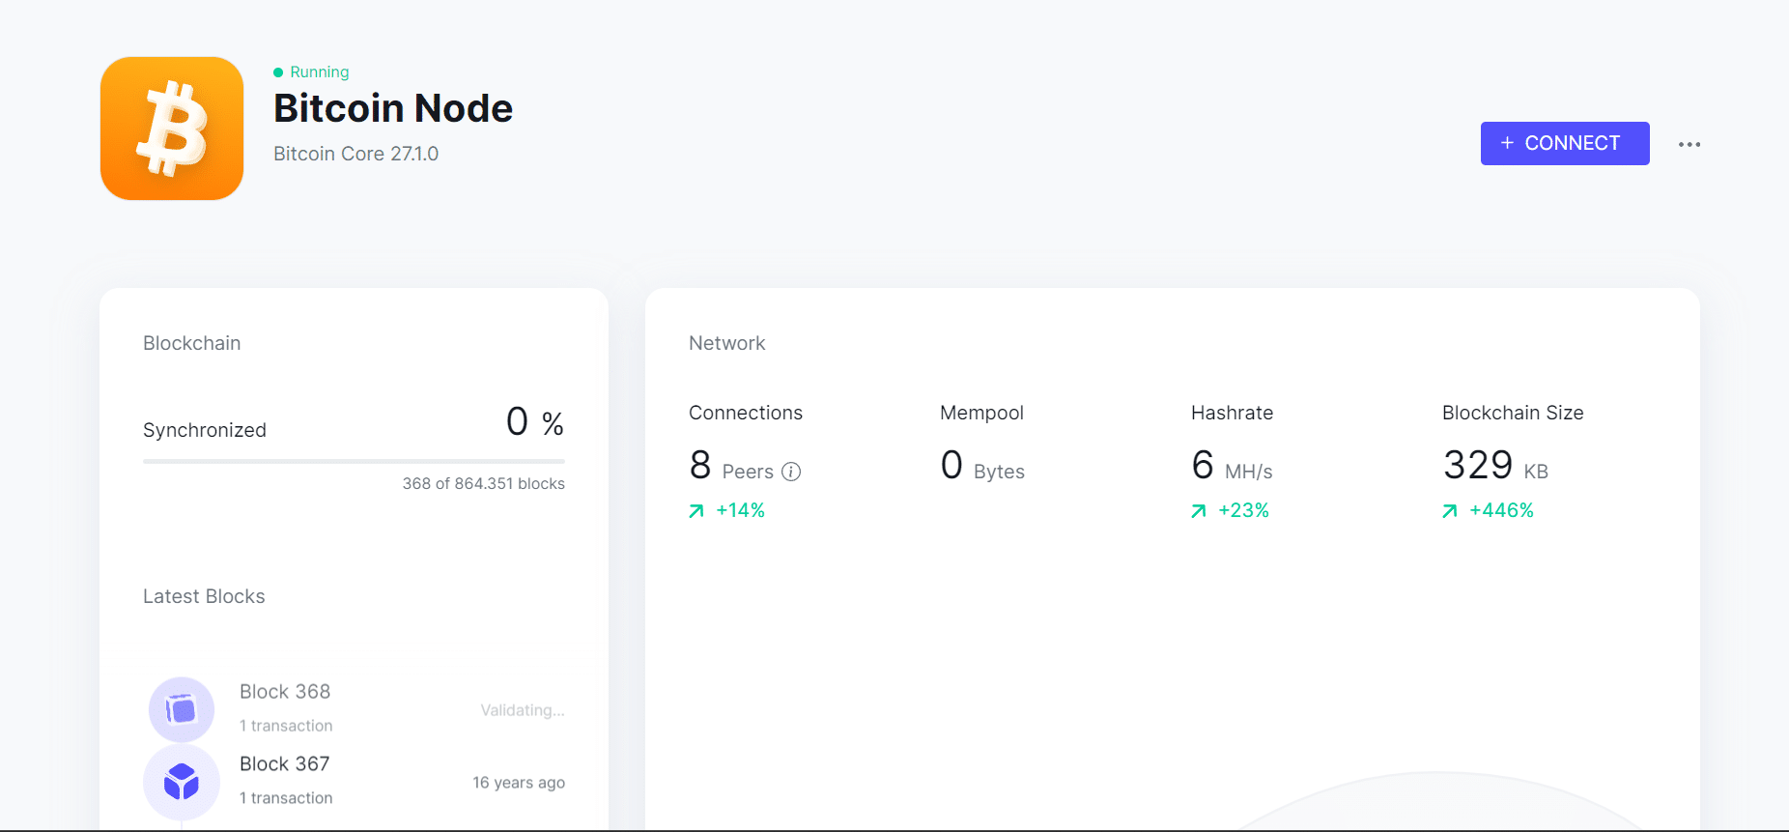1789x832 pixels.
Task: Click the Block 367 cube icon
Action: [x=182, y=782]
